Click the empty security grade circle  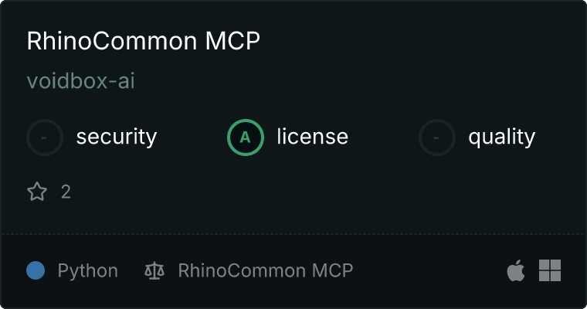tap(45, 138)
